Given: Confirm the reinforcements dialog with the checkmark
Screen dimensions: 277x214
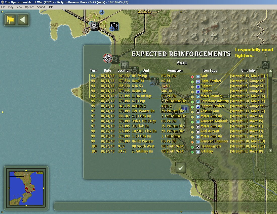Looking at the screenshot, I should pos(181,168).
